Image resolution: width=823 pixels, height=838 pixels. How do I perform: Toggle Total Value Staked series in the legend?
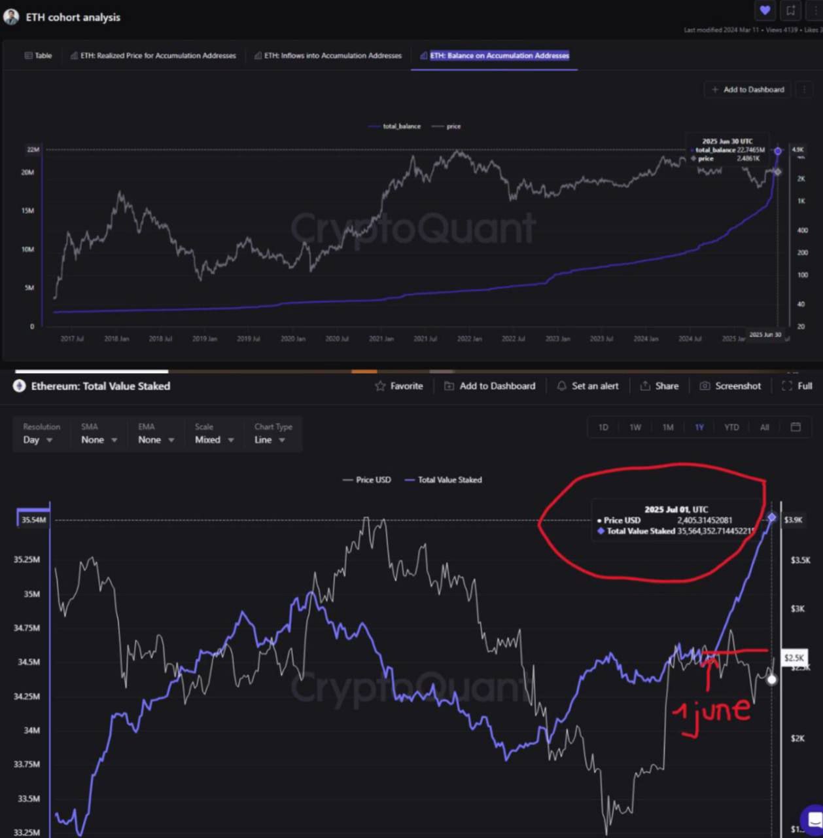(443, 480)
